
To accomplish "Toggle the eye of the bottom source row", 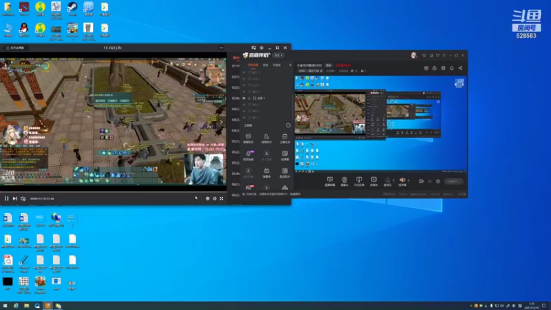I will click(245, 118).
